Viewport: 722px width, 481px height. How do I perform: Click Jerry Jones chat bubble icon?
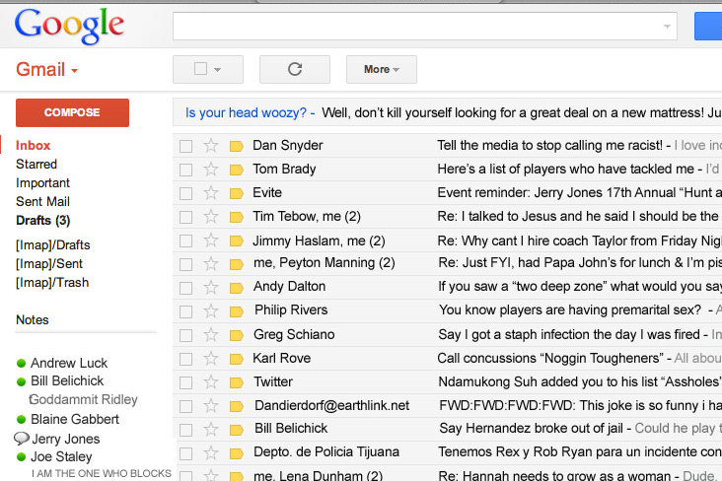[21, 439]
